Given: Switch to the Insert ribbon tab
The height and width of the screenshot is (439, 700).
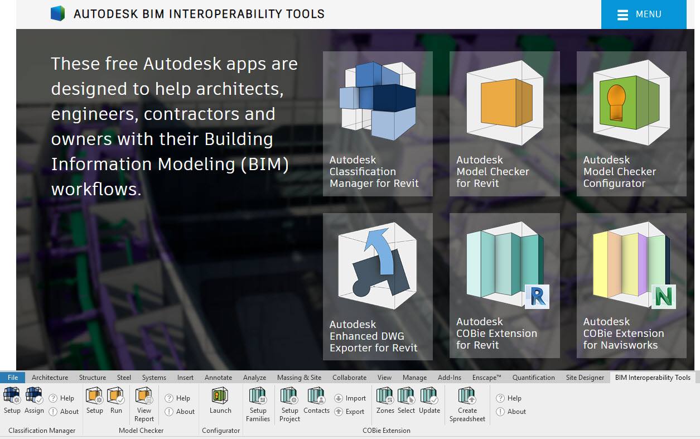Looking at the screenshot, I should [x=185, y=378].
